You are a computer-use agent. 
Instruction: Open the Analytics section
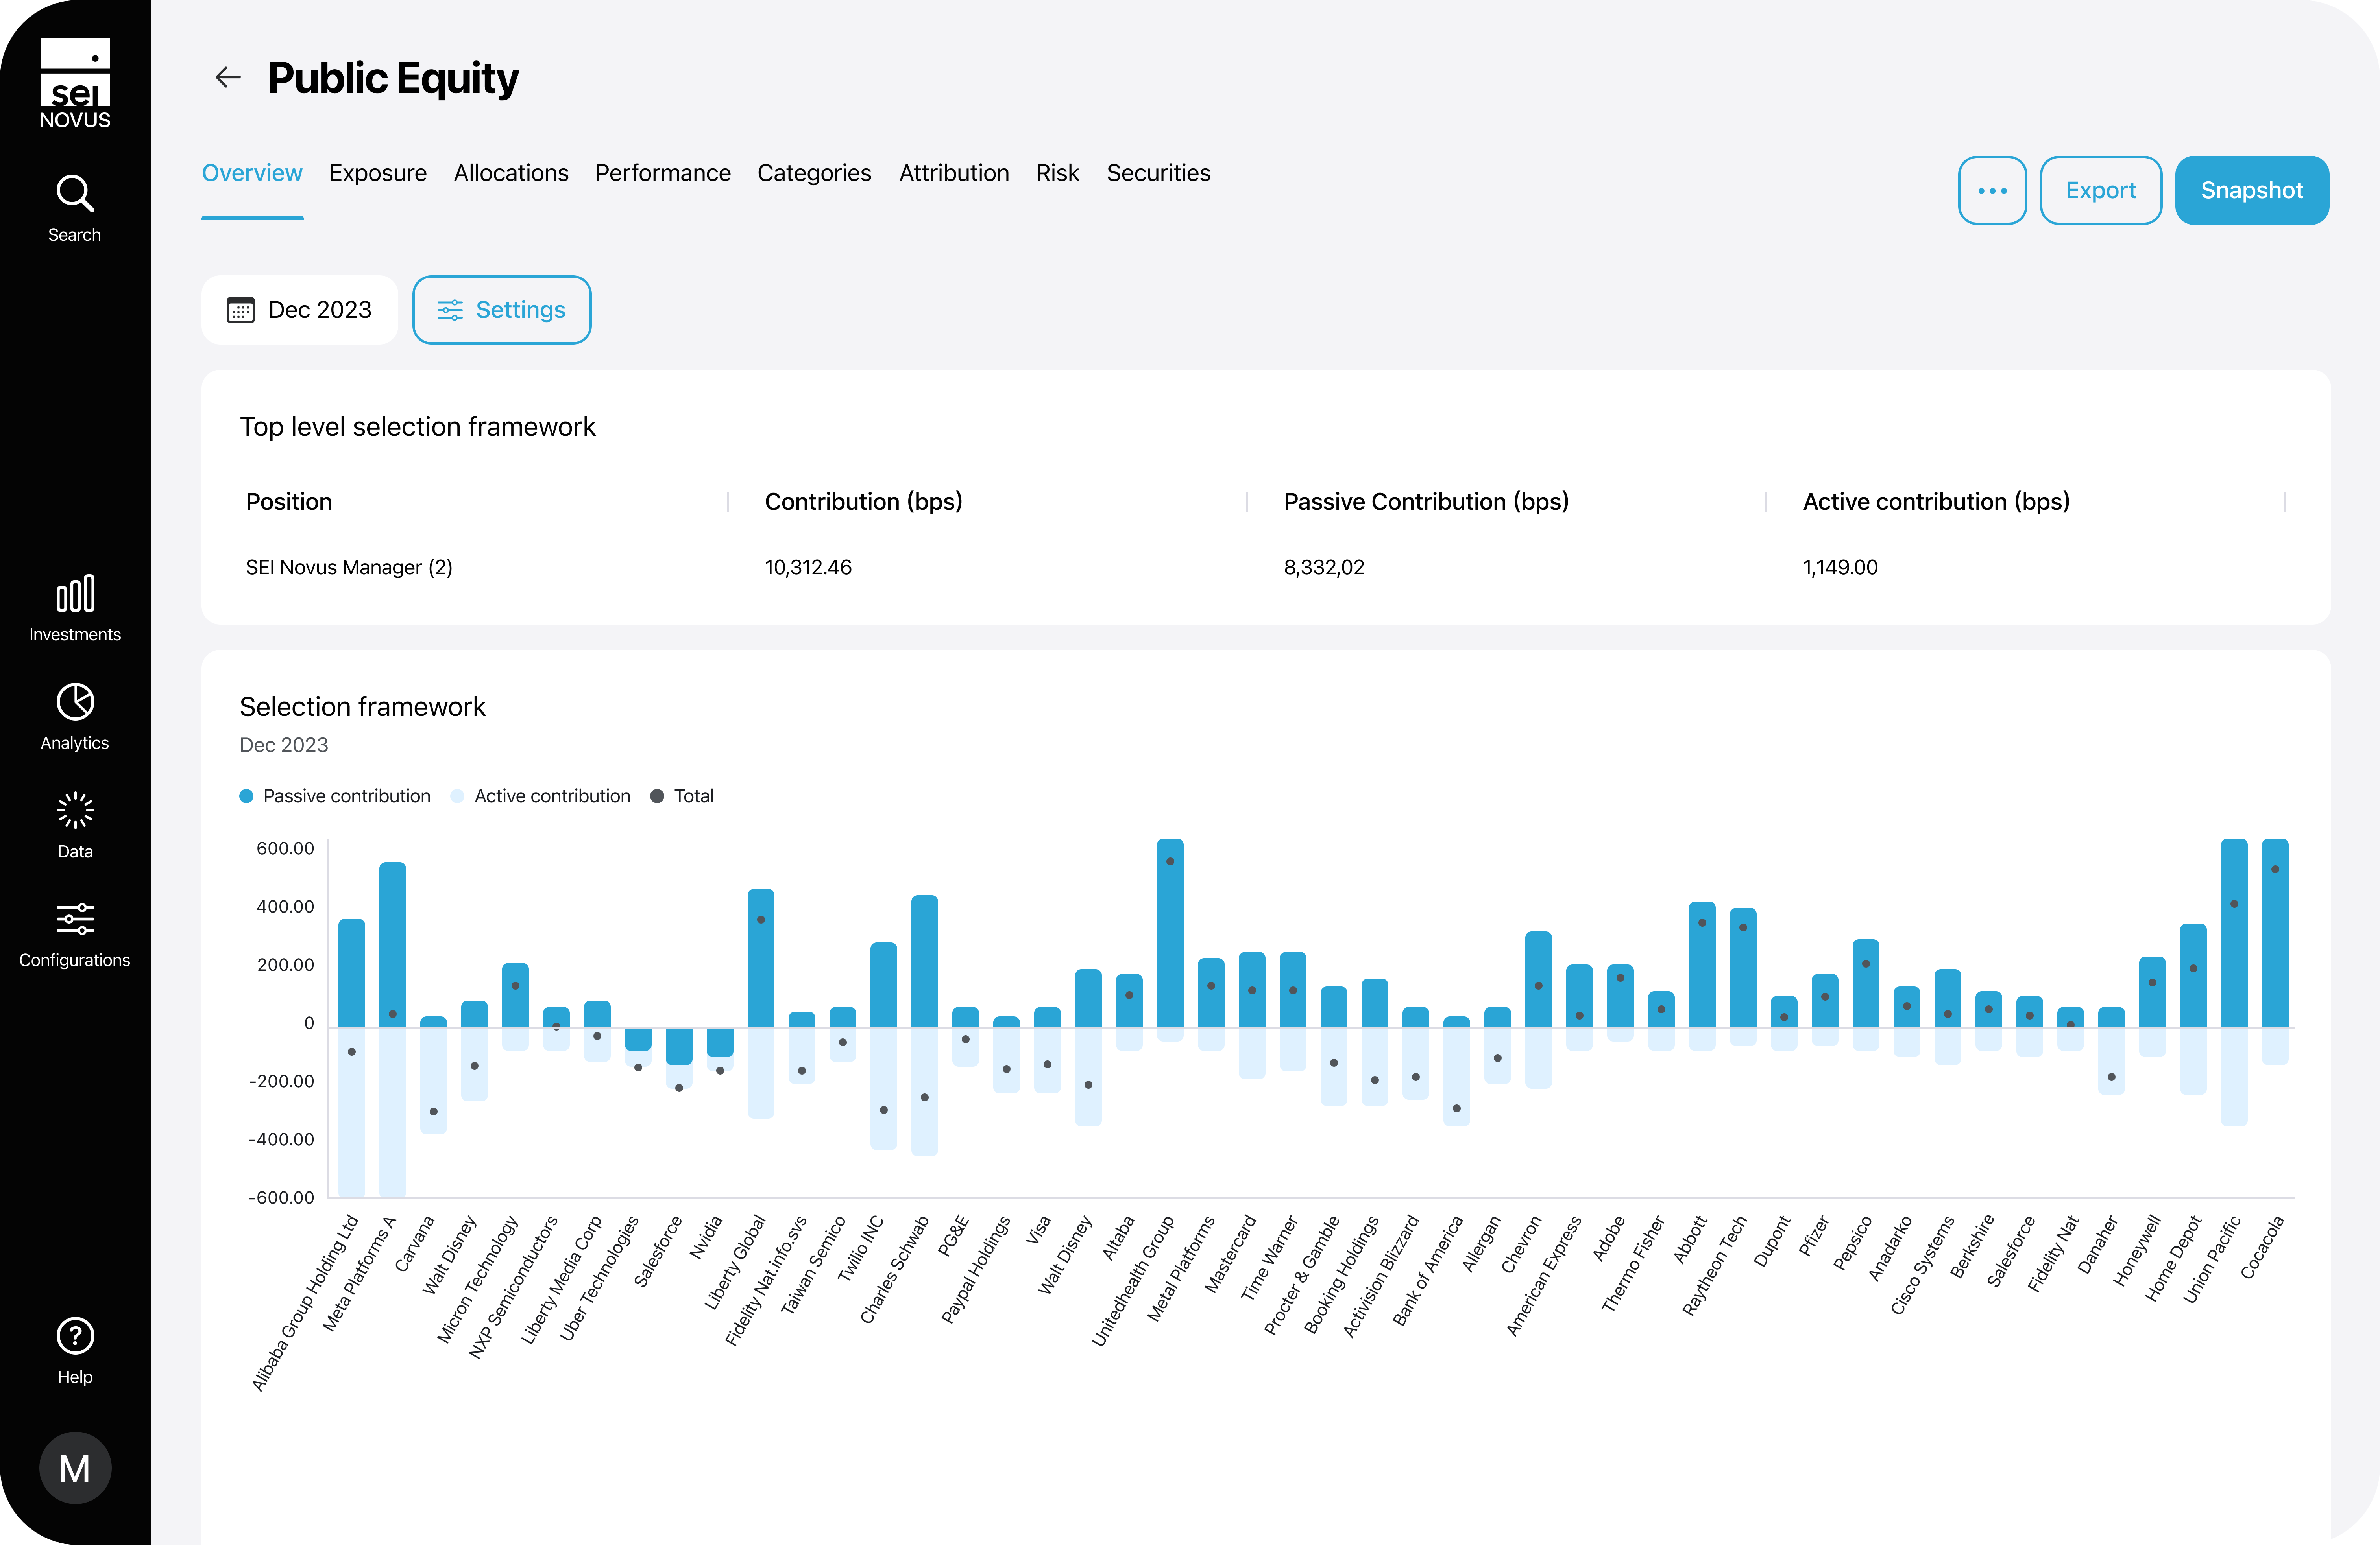tap(75, 717)
